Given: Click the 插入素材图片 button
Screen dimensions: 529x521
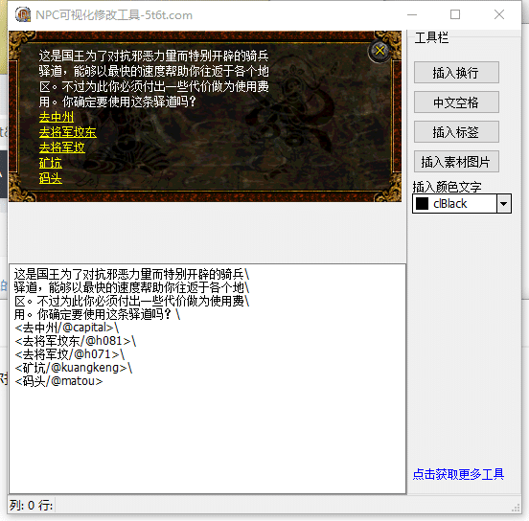Looking at the screenshot, I should pos(456,162).
